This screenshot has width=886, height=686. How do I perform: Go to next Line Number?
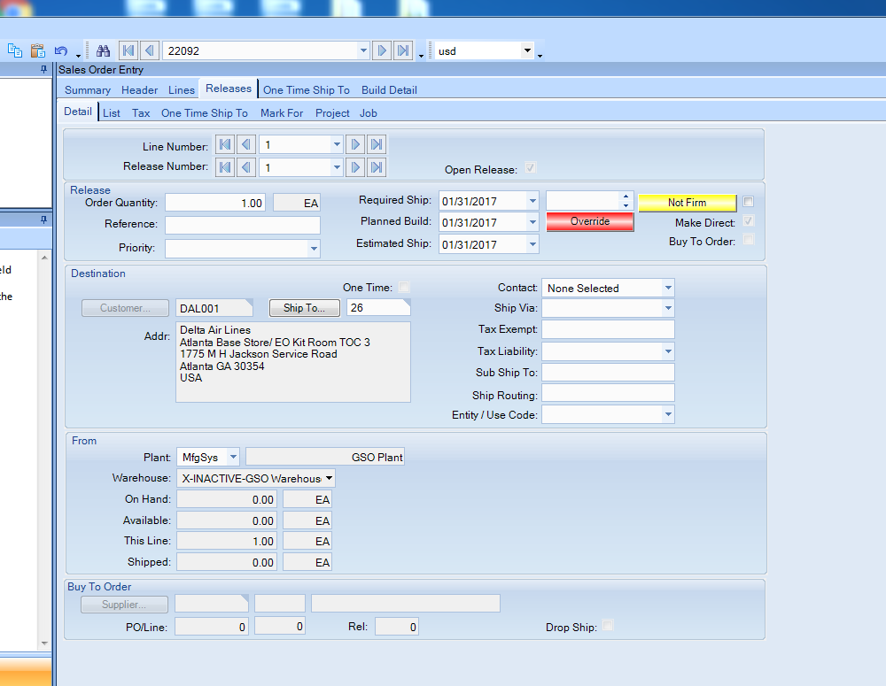click(x=355, y=144)
